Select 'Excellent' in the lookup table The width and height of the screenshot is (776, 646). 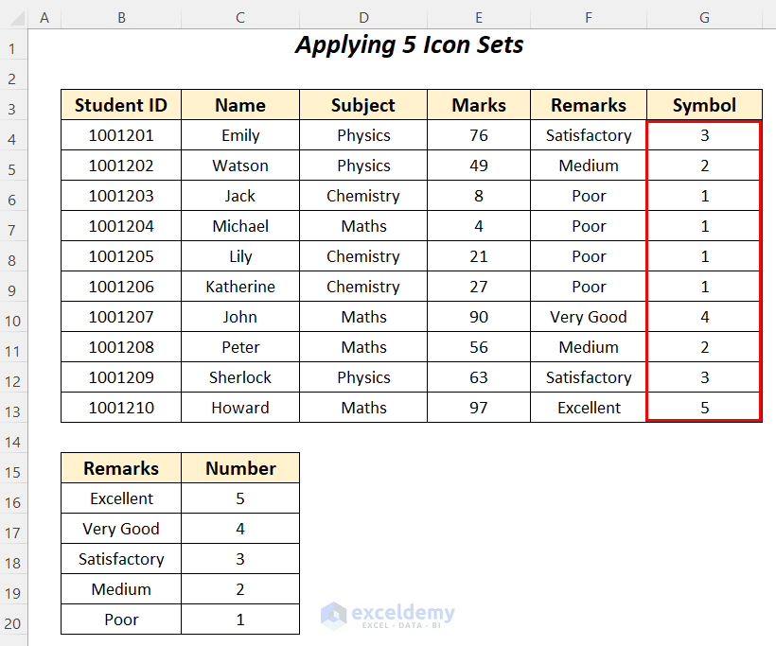(121, 498)
